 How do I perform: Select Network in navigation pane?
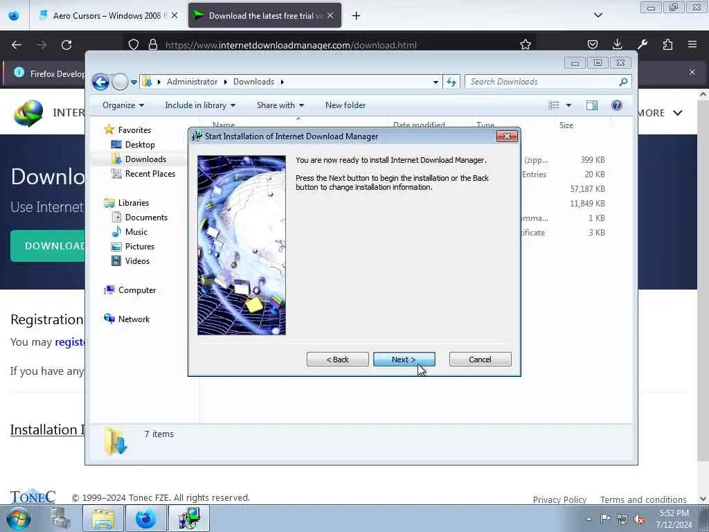pos(134,319)
